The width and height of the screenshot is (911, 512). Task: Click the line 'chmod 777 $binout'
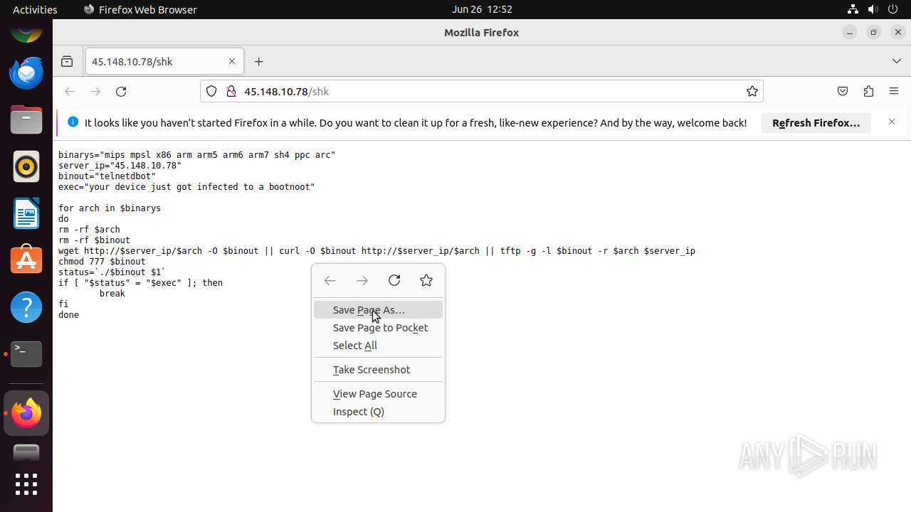pyautogui.click(x=102, y=262)
